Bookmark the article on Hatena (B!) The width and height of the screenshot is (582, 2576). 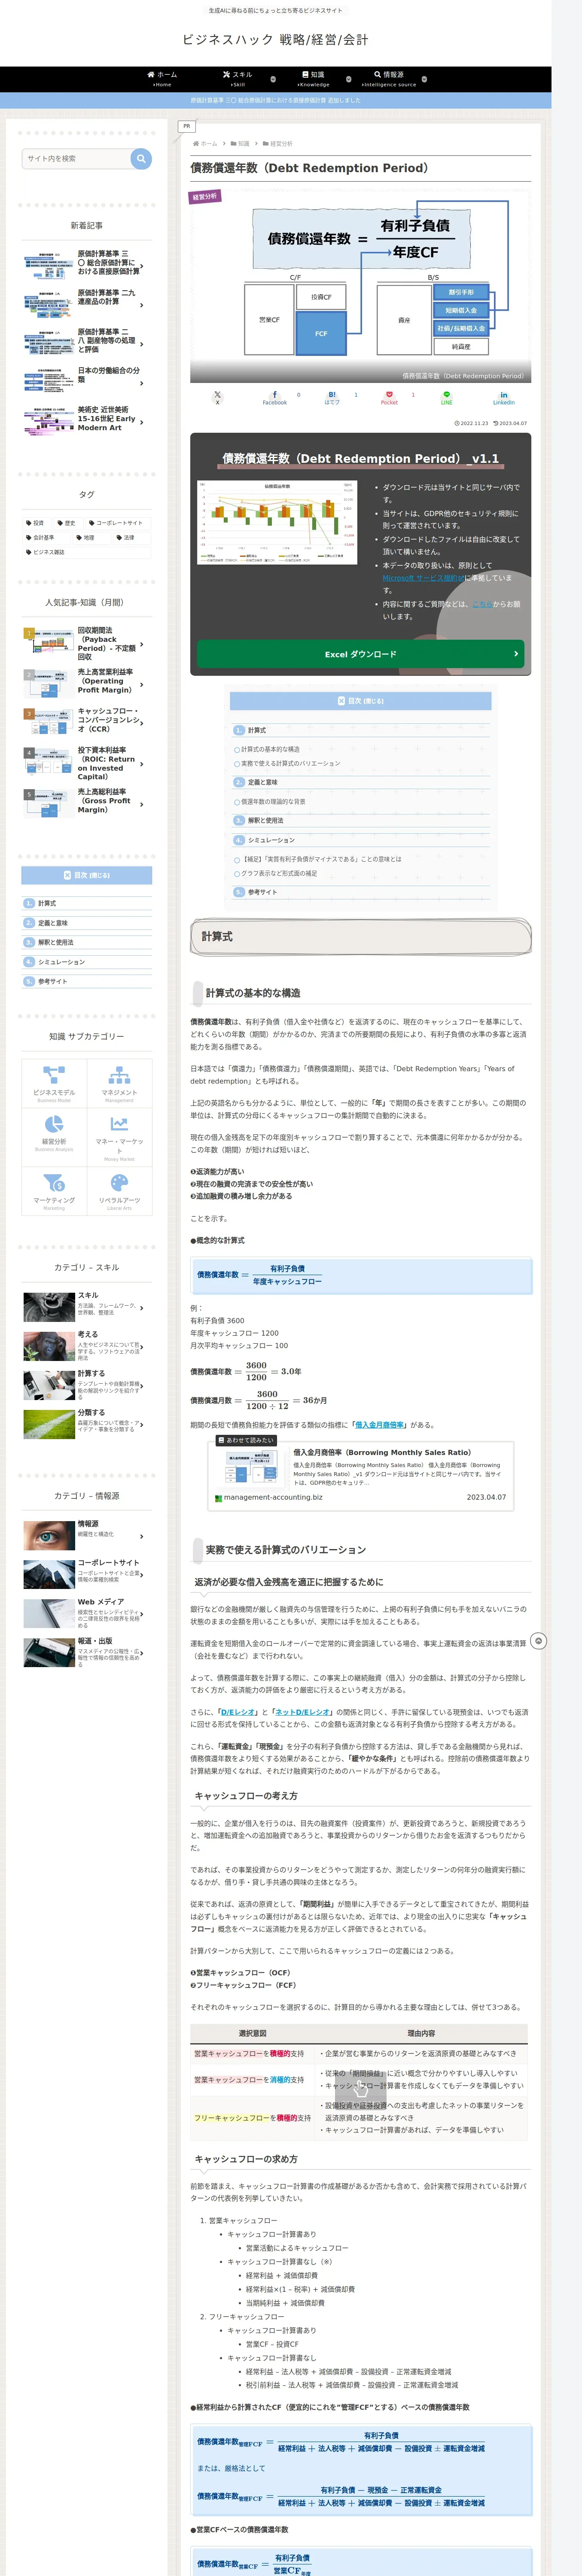pos(332,397)
